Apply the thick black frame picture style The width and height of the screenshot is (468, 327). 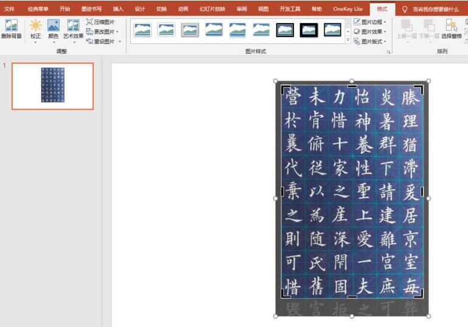309,30
